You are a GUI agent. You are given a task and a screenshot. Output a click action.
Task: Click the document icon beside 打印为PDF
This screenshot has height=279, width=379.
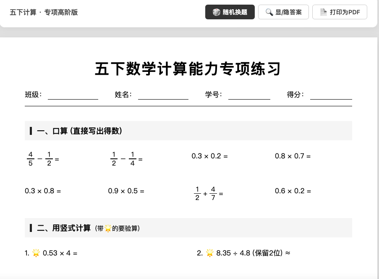pos(323,12)
